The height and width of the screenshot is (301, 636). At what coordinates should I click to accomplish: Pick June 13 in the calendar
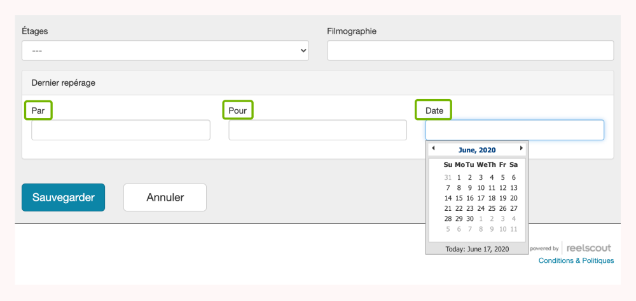point(514,188)
